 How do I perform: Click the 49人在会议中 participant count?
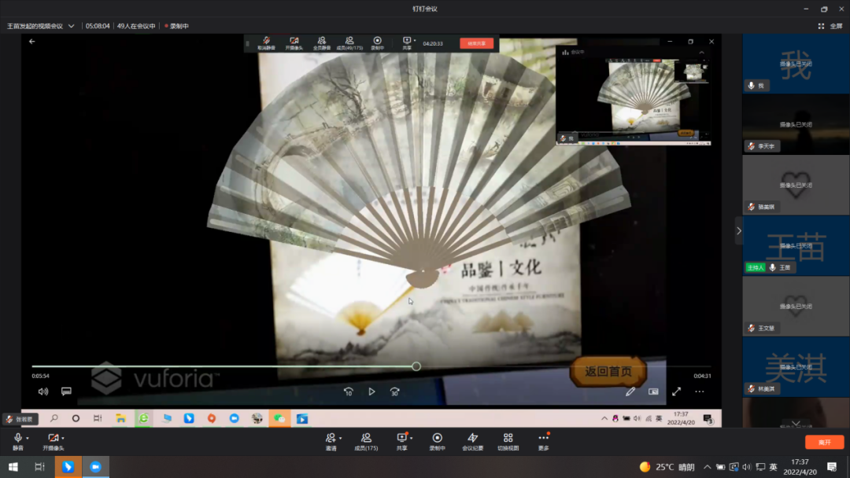pos(136,26)
